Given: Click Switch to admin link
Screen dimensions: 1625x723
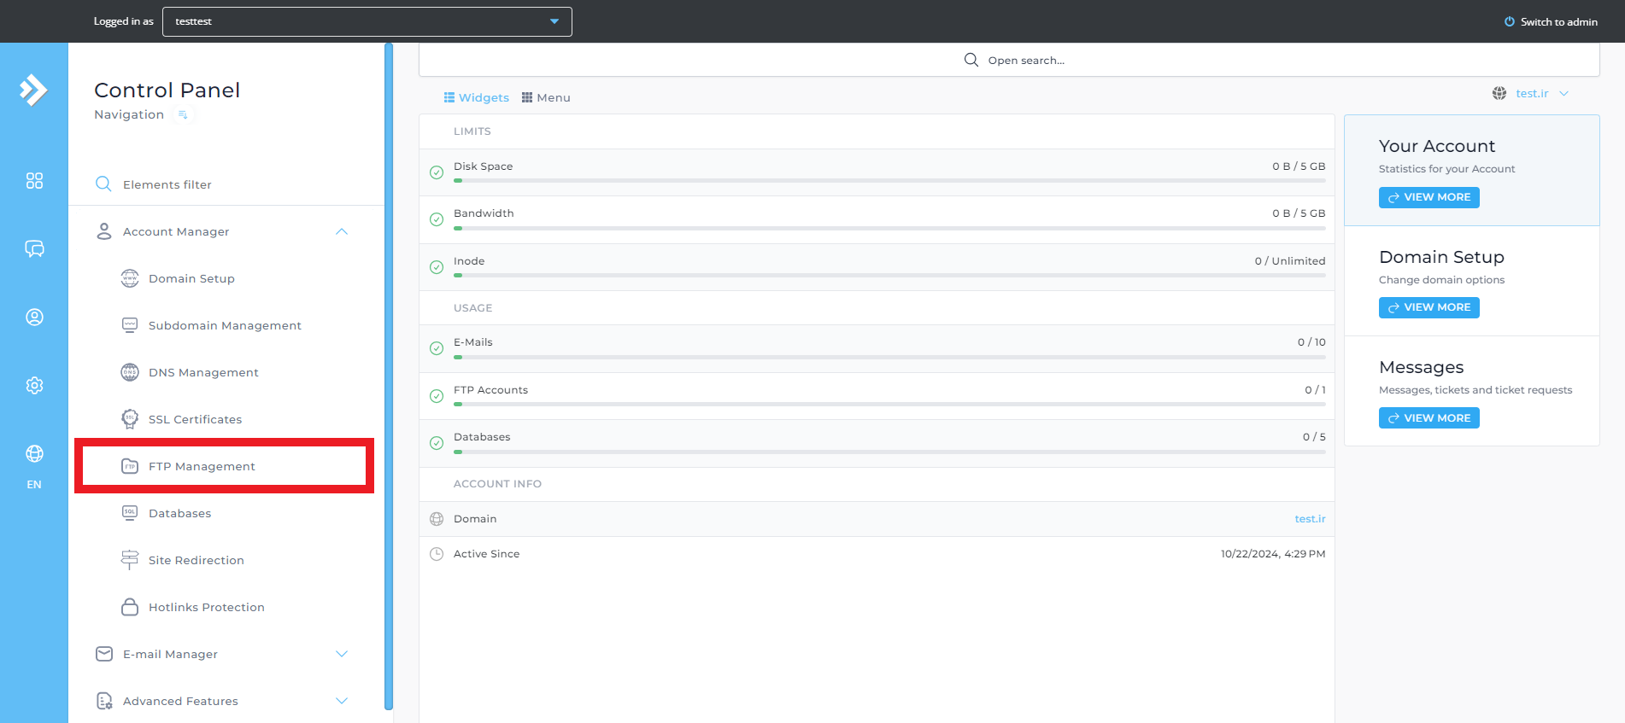Looking at the screenshot, I should point(1551,22).
